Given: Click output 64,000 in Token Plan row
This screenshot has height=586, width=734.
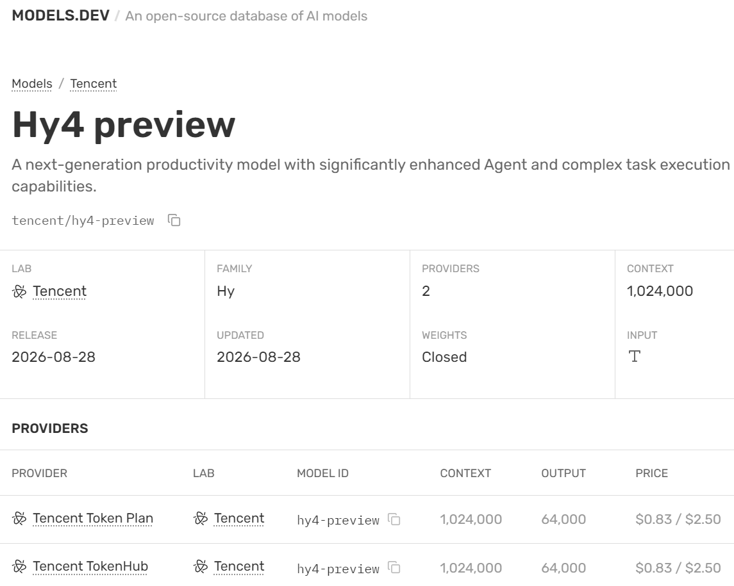Looking at the screenshot, I should coord(563,519).
